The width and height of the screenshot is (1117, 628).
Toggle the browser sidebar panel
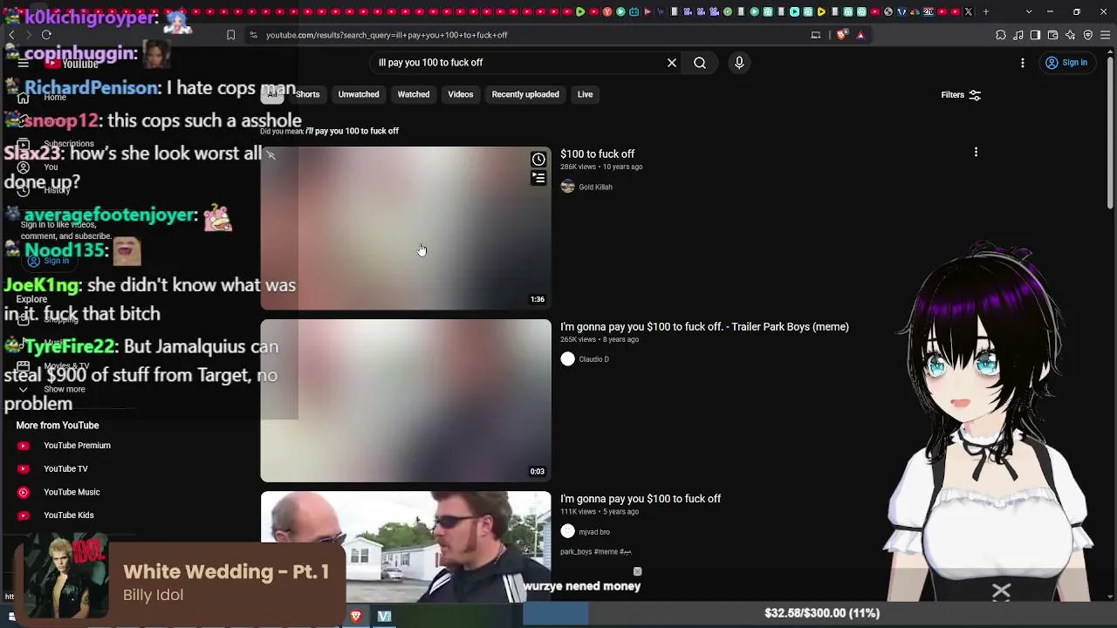(x=1036, y=35)
